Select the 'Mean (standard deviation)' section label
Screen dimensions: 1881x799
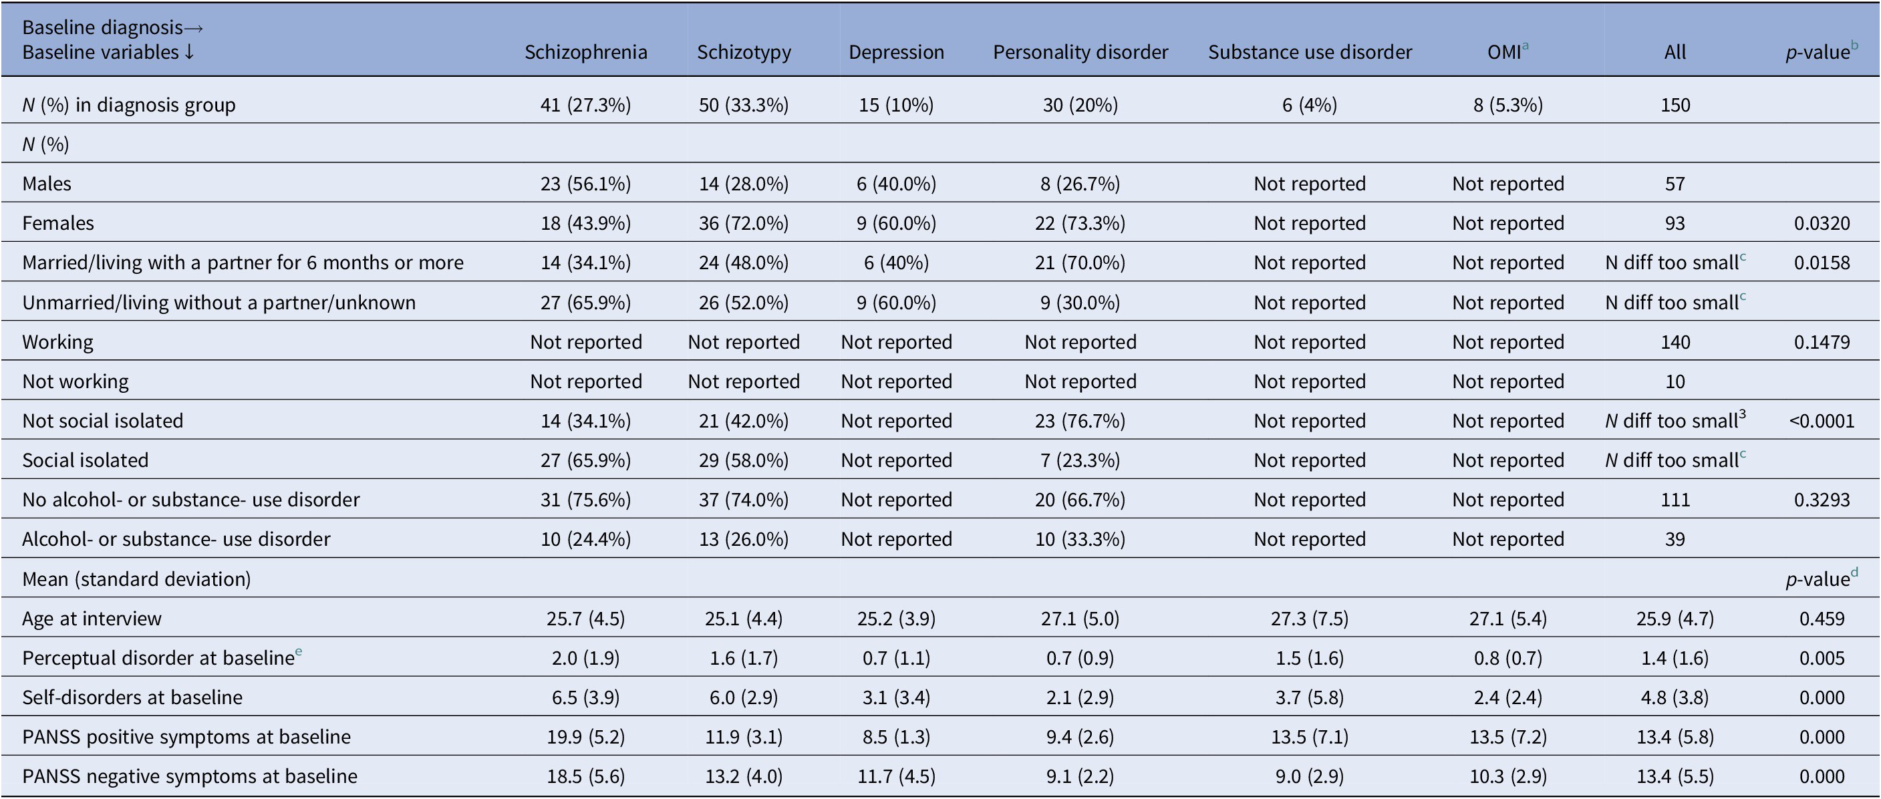coord(136,579)
